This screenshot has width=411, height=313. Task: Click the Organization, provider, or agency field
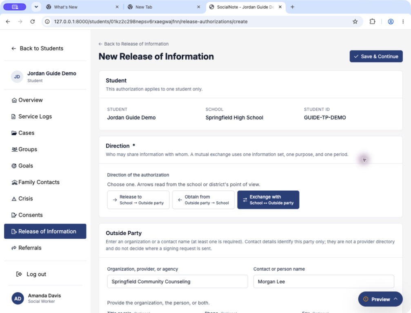[178, 282]
